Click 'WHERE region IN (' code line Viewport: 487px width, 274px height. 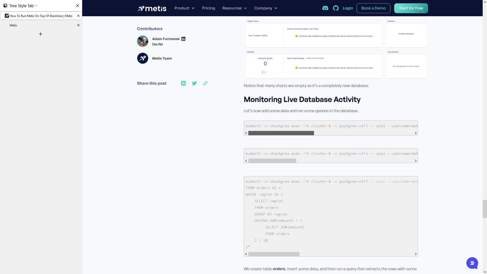(x=264, y=195)
